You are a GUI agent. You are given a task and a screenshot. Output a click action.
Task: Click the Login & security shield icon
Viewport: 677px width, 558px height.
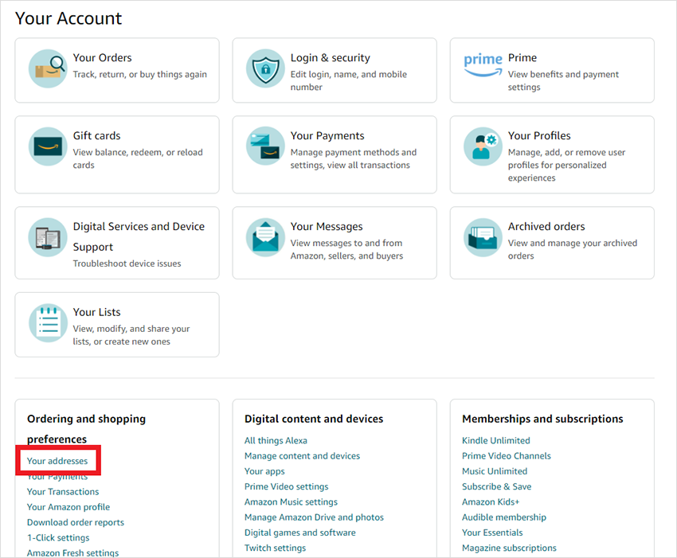click(265, 68)
